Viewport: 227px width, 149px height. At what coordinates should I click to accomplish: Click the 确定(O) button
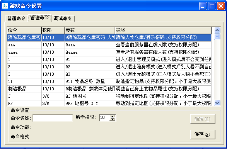[203, 119]
